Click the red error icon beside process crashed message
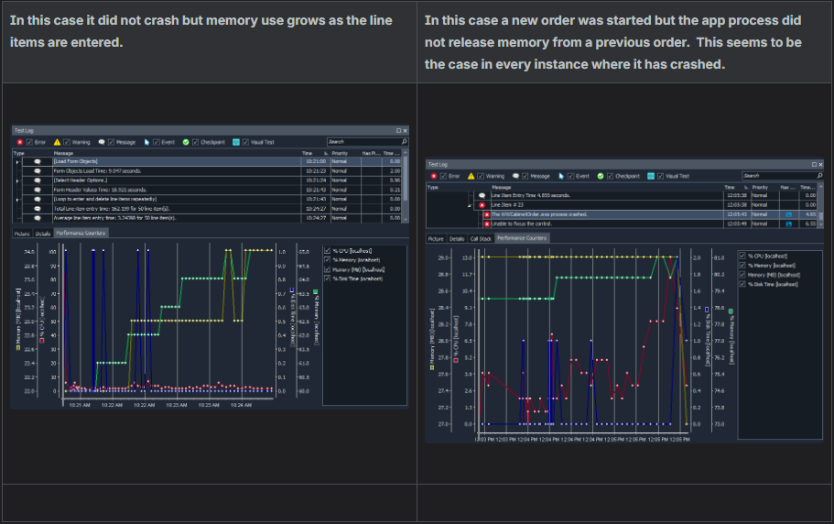 point(486,213)
